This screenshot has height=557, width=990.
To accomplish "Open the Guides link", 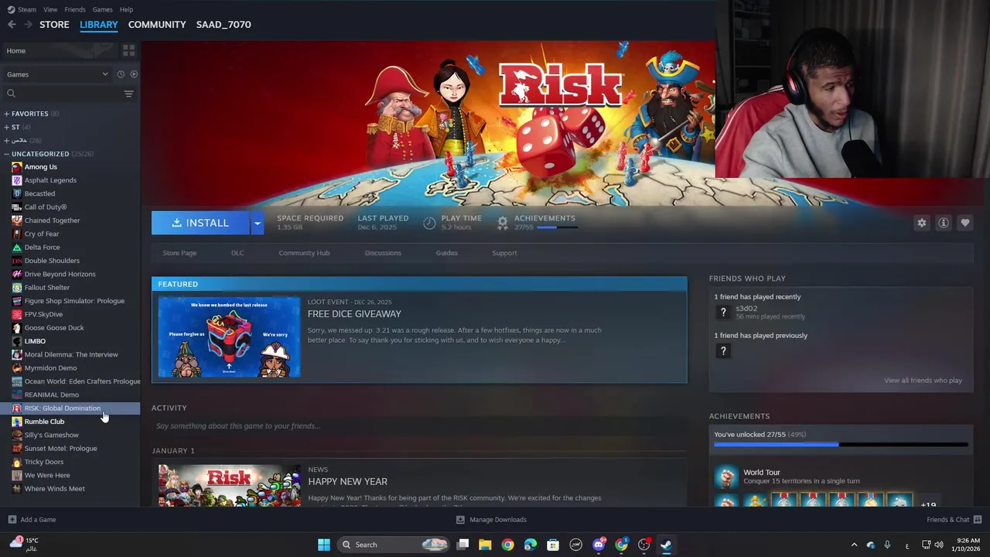I will [446, 253].
